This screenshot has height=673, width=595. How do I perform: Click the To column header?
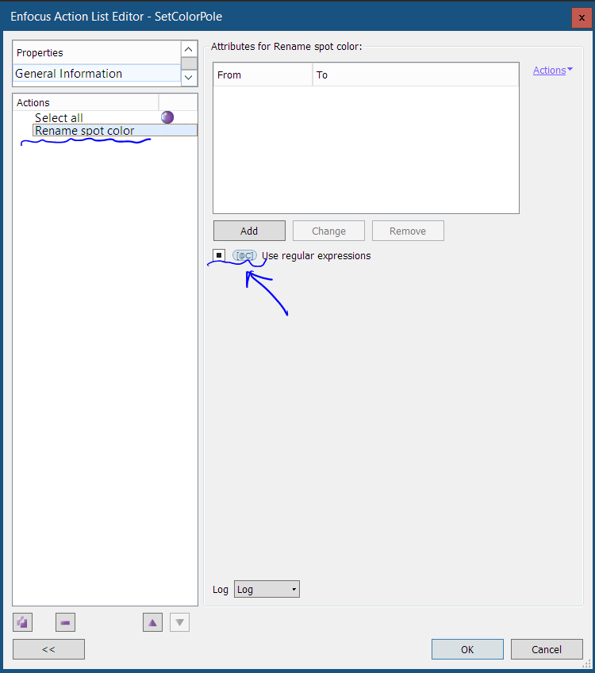pyautogui.click(x=416, y=75)
